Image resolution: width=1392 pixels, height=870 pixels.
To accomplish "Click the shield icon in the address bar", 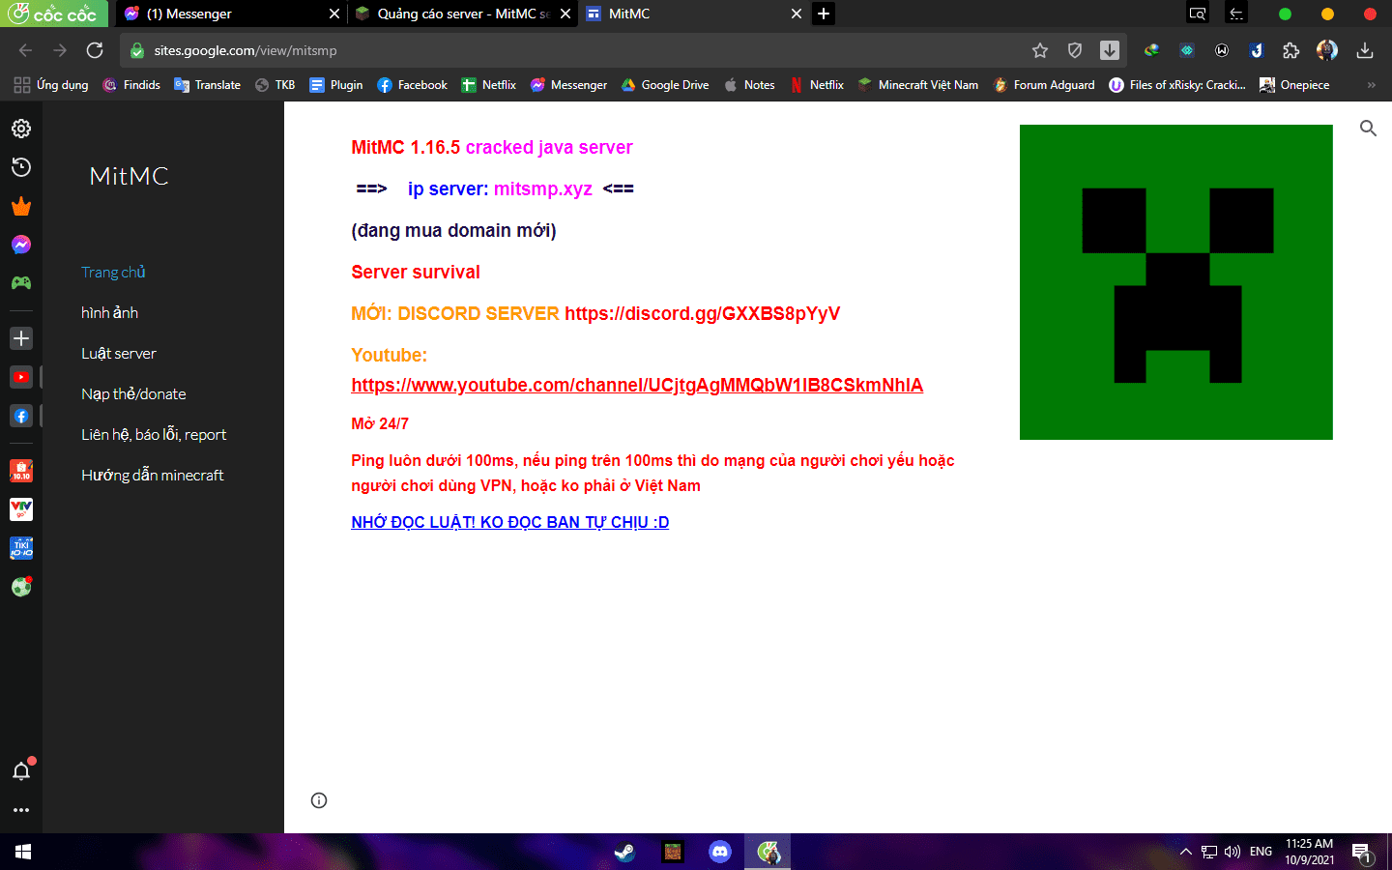I will pos(1075,50).
